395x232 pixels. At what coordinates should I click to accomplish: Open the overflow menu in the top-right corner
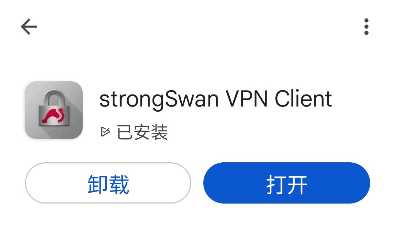(x=366, y=26)
